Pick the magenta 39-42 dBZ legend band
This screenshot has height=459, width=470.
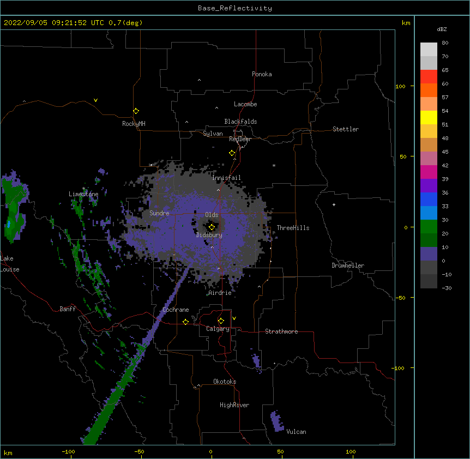(x=429, y=172)
